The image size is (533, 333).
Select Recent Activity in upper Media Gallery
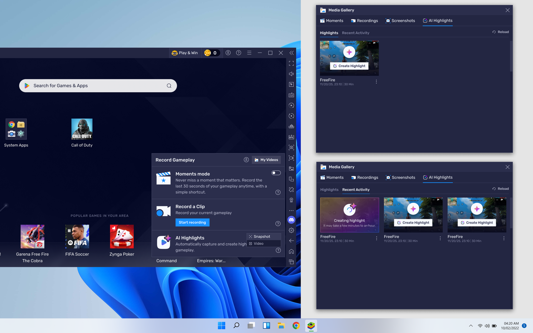pyautogui.click(x=356, y=33)
